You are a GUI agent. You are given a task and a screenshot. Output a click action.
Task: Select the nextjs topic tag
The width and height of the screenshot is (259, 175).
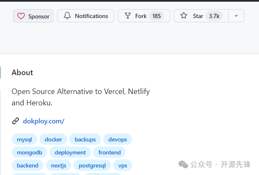[x=58, y=165]
